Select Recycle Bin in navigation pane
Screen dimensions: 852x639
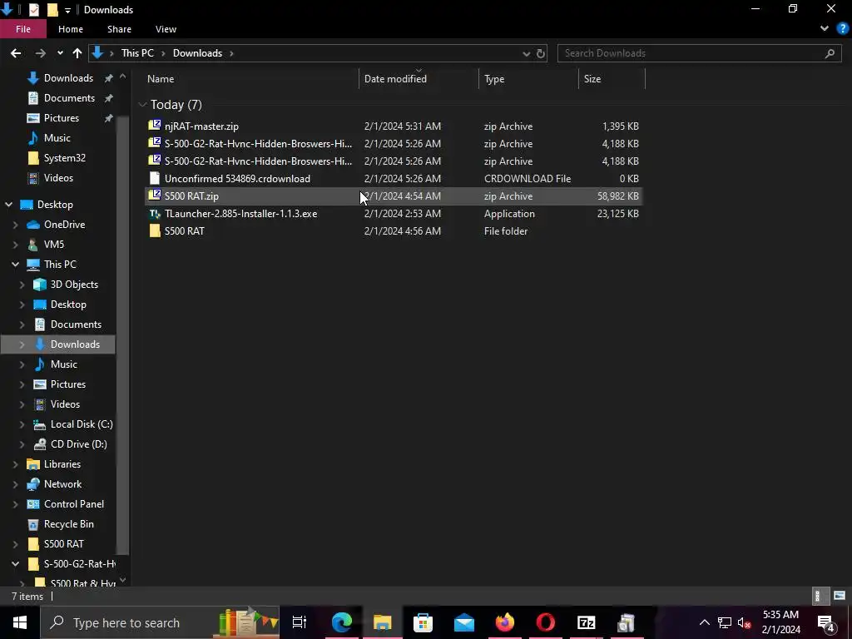[x=68, y=524]
